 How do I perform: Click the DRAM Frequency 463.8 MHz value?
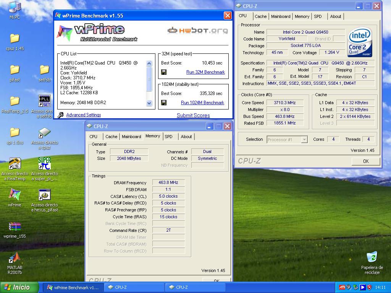click(x=168, y=183)
